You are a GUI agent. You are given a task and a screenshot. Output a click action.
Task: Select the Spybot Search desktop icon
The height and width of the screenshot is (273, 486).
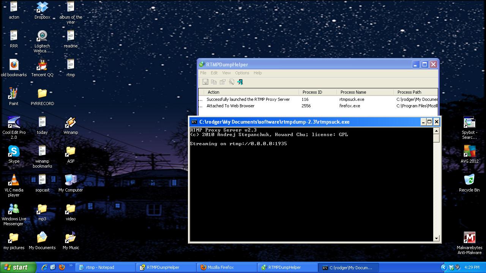click(x=469, y=122)
